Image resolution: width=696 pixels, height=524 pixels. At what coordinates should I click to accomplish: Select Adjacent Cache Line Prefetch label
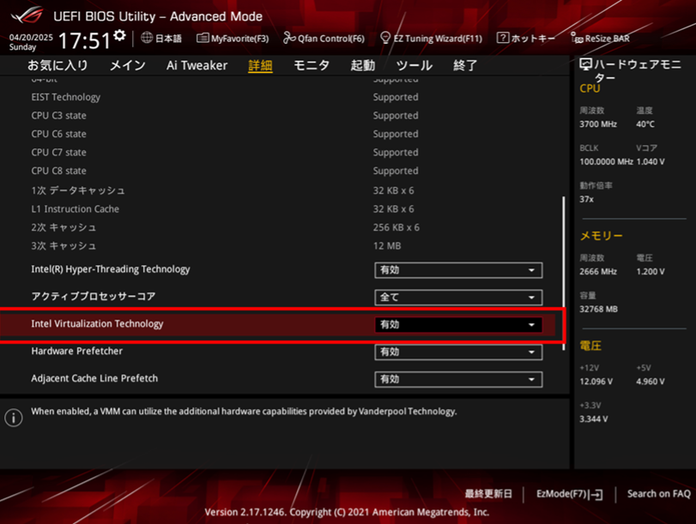[x=94, y=378]
